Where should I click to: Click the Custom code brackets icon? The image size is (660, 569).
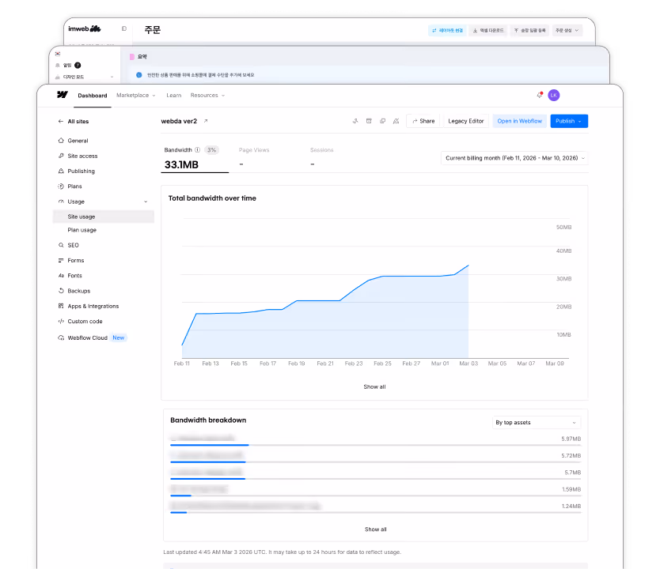[61, 322]
